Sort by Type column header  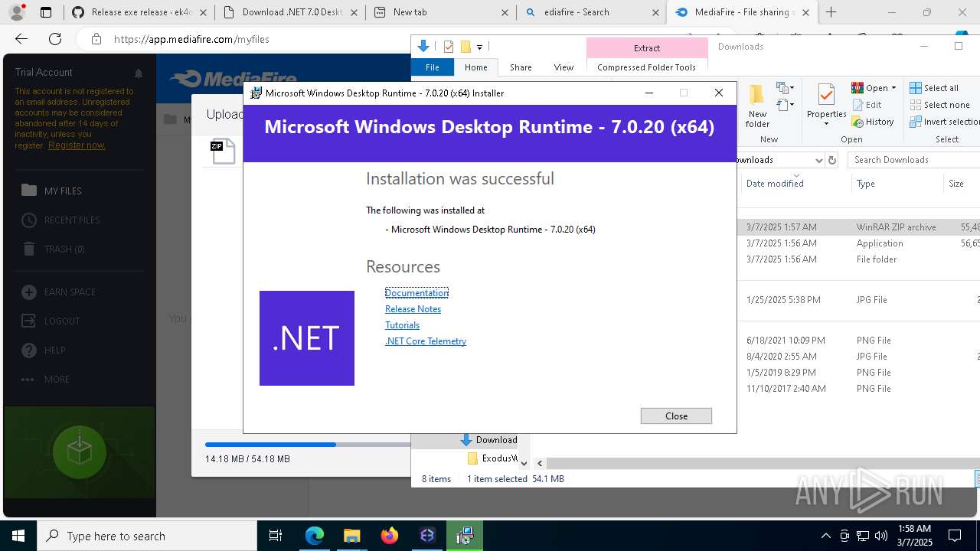pos(897,184)
